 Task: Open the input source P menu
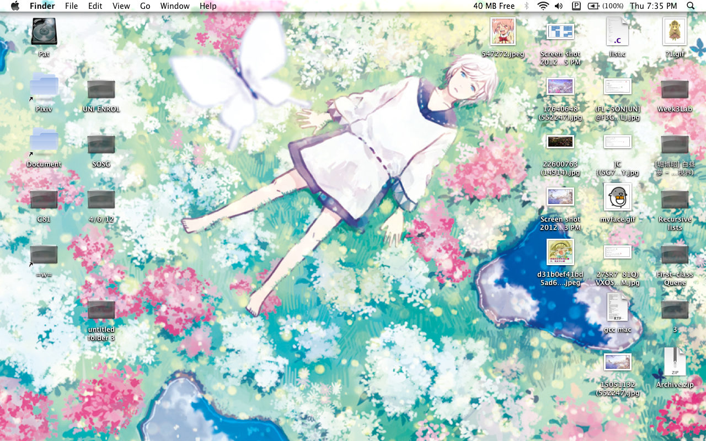(576, 6)
